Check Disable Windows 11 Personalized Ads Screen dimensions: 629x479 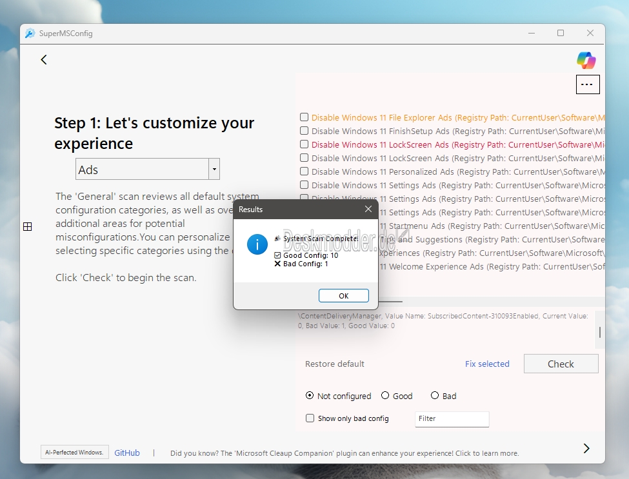(x=304, y=171)
